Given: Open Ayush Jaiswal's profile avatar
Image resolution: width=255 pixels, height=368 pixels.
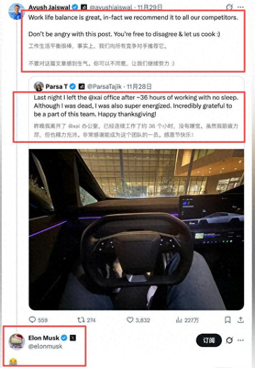Looking at the screenshot, I should coord(16,11).
